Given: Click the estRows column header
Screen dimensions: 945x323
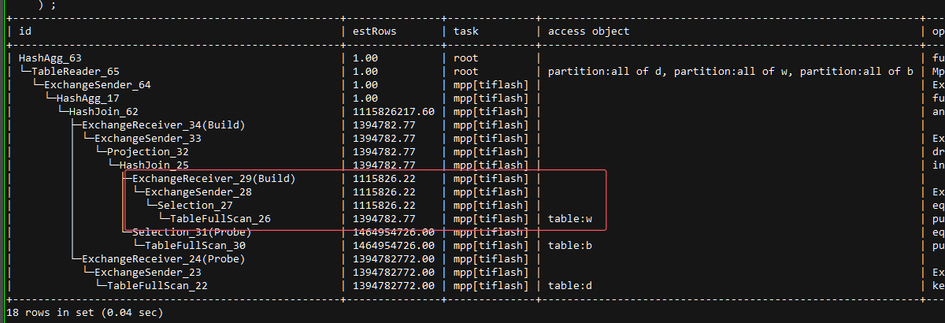Looking at the screenshot, I should click(375, 32).
